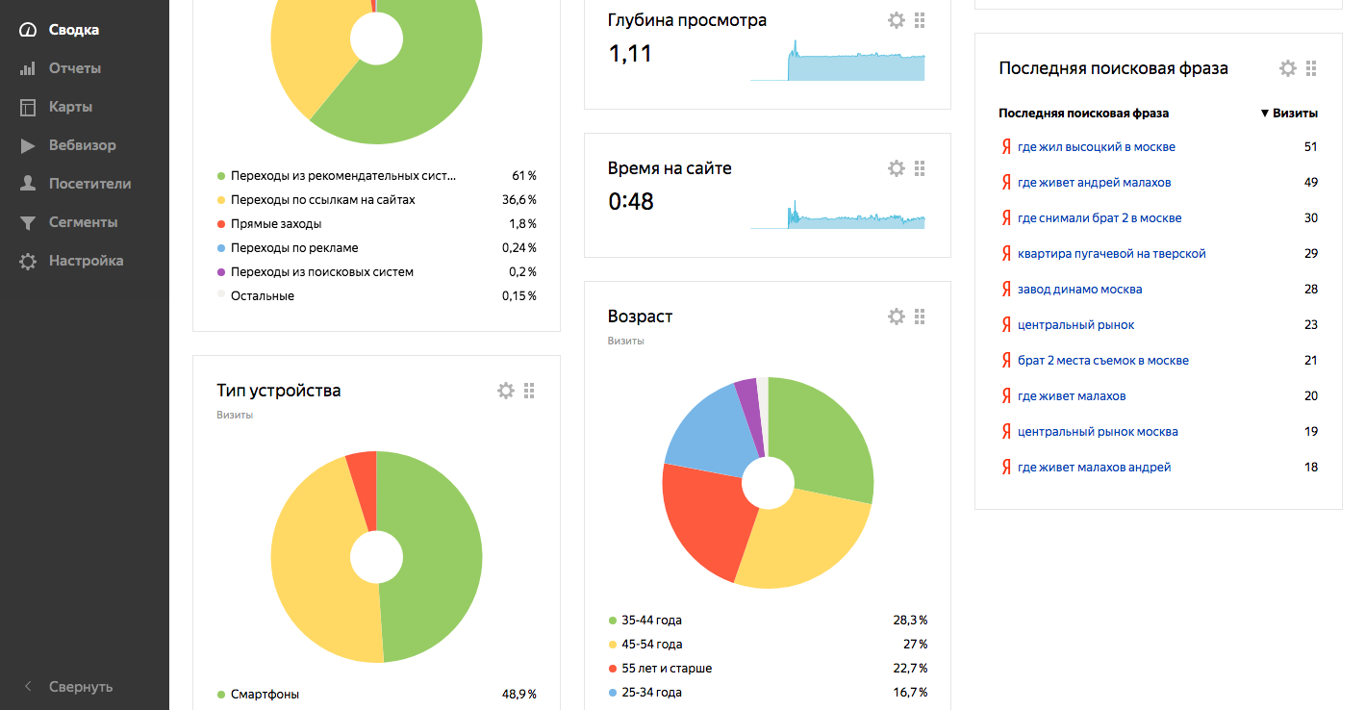The image size is (1365, 710).
Task: Toggle green legend dot for 35-44 года
Action: point(612,621)
